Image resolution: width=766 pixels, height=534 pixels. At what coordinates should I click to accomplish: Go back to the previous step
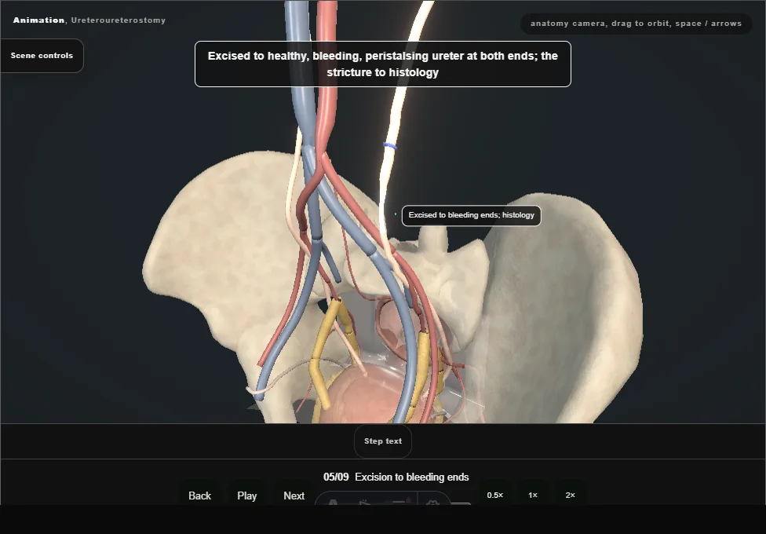pos(200,495)
